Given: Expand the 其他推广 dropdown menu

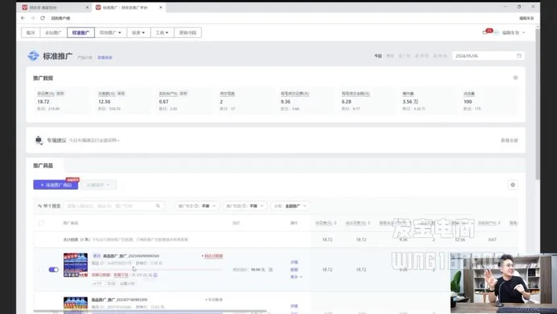Looking at the screenshot, I should [110, 32].
